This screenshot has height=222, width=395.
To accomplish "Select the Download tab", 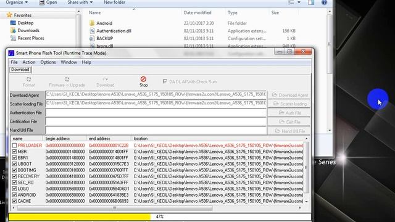I will click(20, 70).
